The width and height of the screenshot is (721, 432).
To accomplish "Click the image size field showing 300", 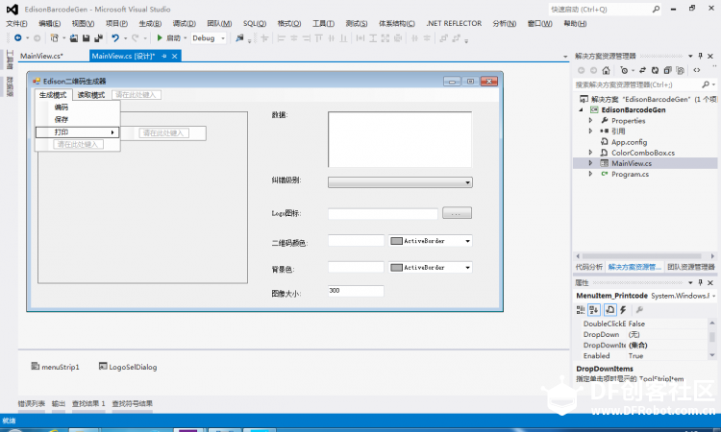I will click(x=356, y=291).
